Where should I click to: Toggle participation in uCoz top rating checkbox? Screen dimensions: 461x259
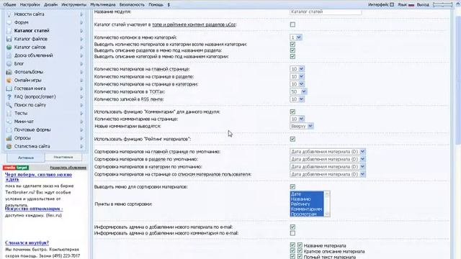(292, 24)
